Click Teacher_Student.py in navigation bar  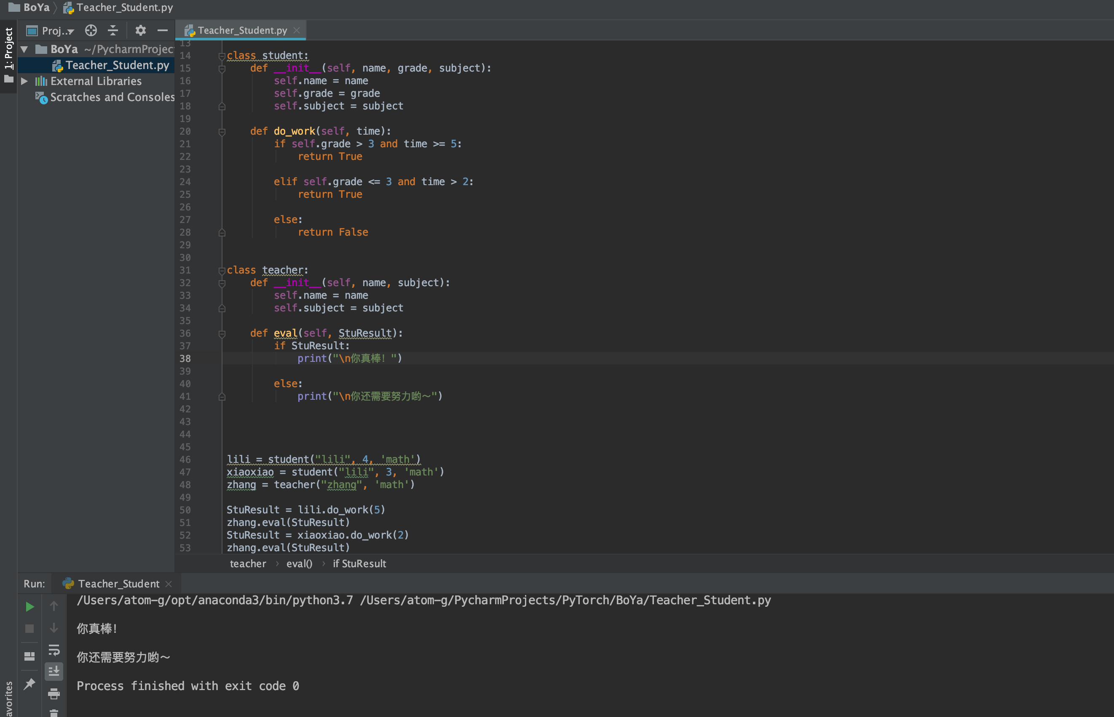(118, 8)
